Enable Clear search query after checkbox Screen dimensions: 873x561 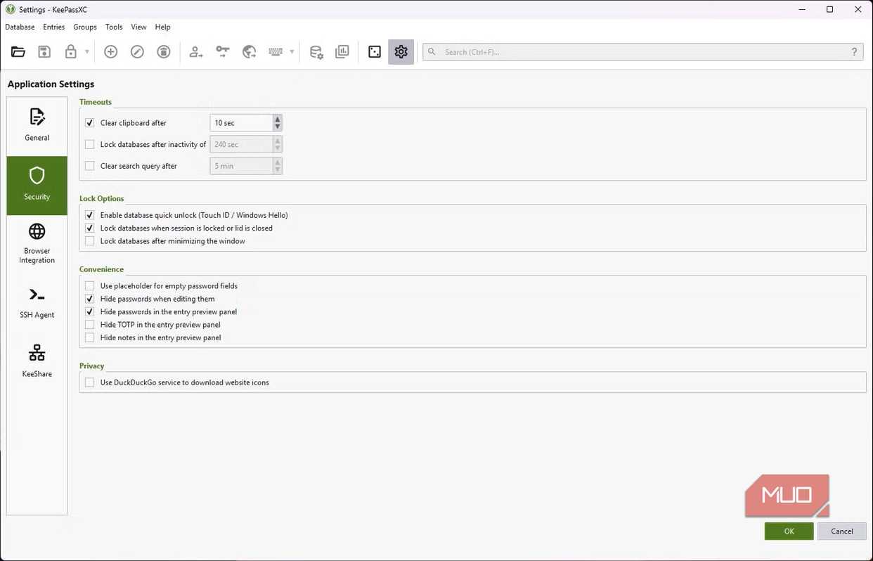pos(89,166)
